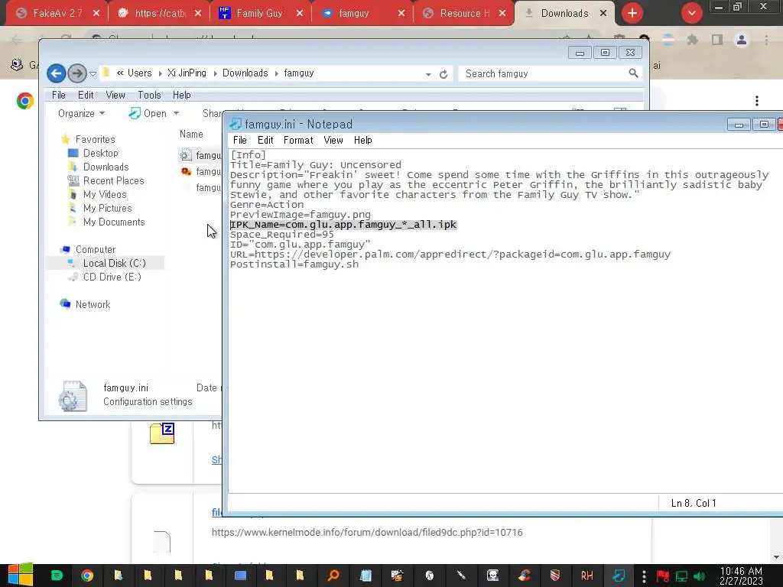Viewport: 783px width, 587px height.
Task: Open Chrome tab search dropdown
Action: click(691, 13)
